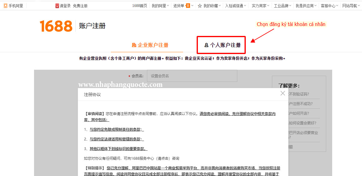The height and width of the screenshot is (176, 362).
Task: Click the 了解更多 sidebar heading
Action: click(x=289, y=86)
